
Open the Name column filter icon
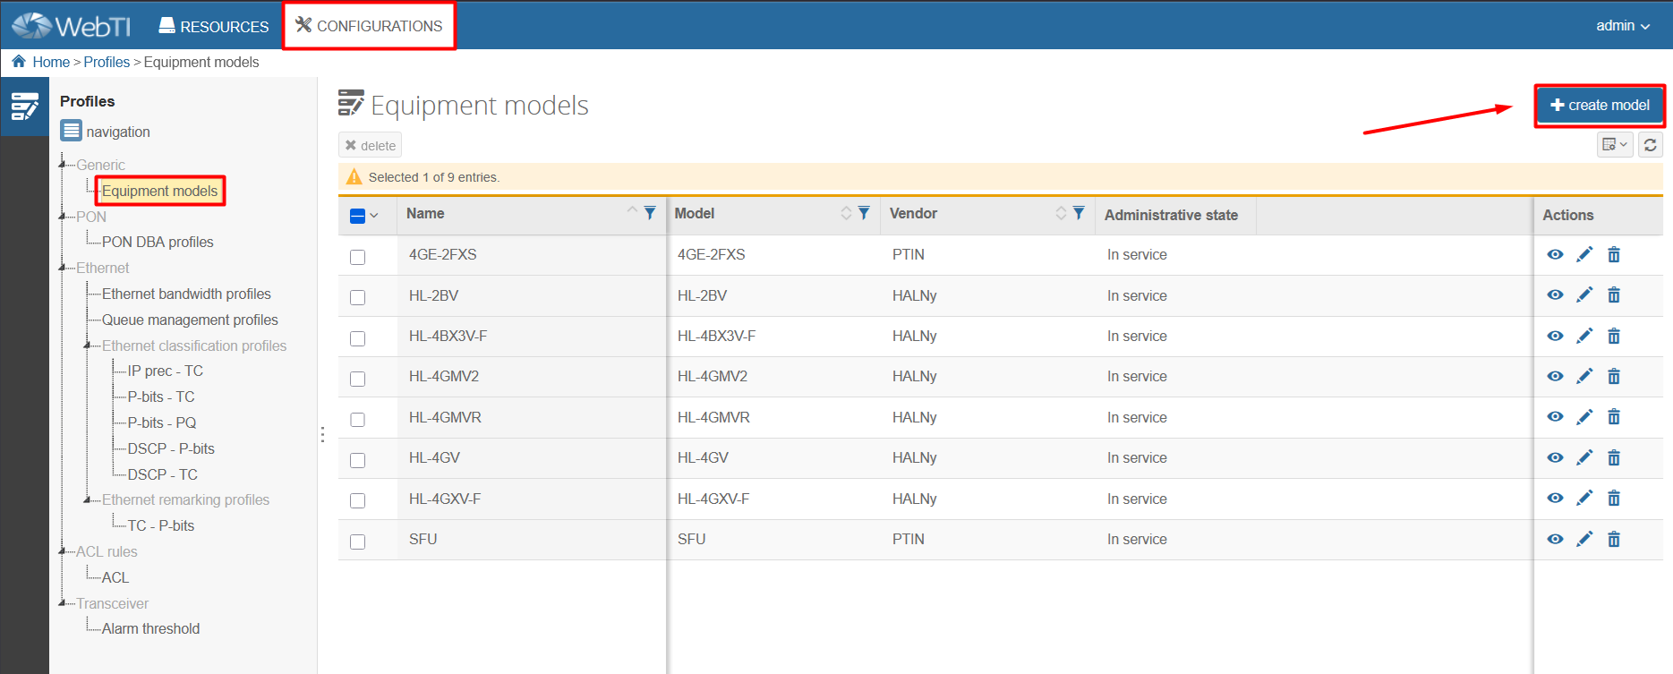[x=650, y=213]
